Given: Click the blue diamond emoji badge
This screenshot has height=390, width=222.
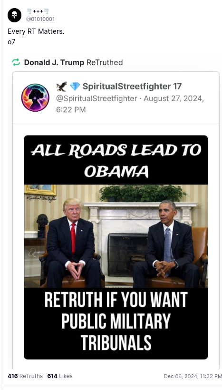Looking at the screenshot, I should tap(75, 86).
